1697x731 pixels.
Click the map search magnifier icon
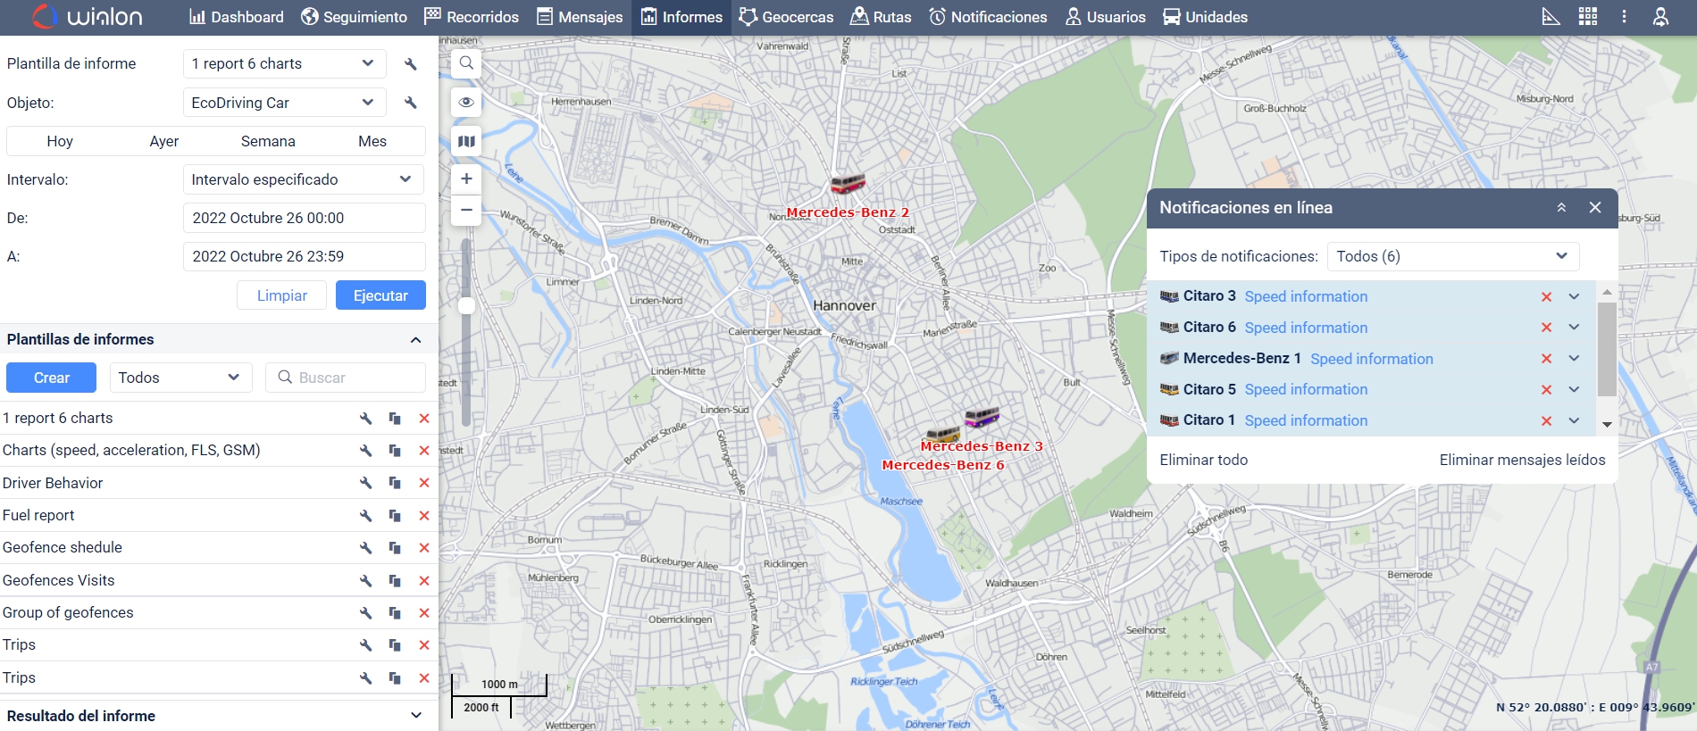click(x=466, y=63)
